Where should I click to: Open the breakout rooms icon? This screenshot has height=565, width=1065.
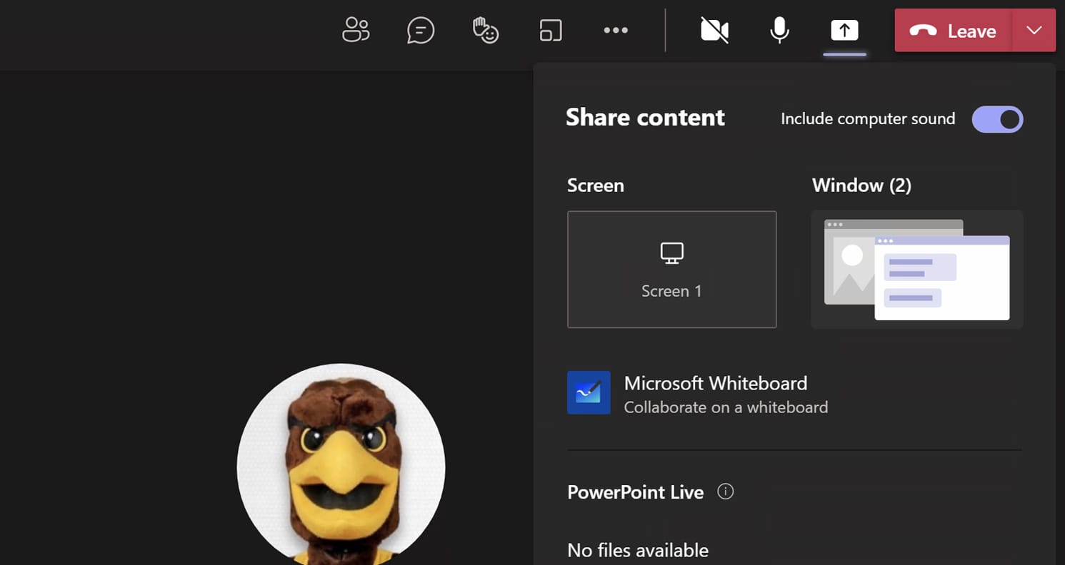[551, 30]
